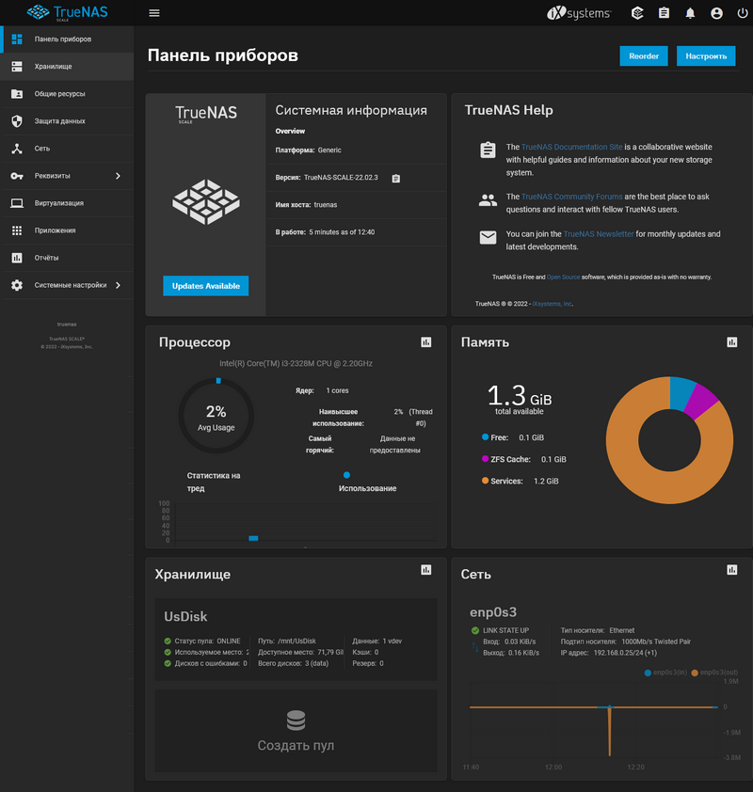Click the 2% Avg Usage CPU gauge
The width and height of the screenshot is (753, 792).
pos(216,416)
